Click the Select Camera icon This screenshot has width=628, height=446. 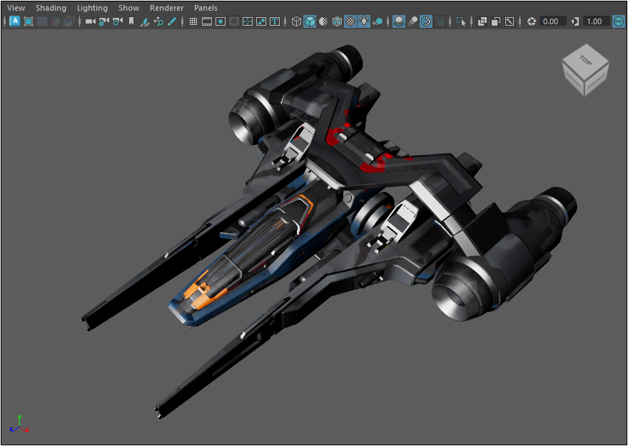(91, 21)
